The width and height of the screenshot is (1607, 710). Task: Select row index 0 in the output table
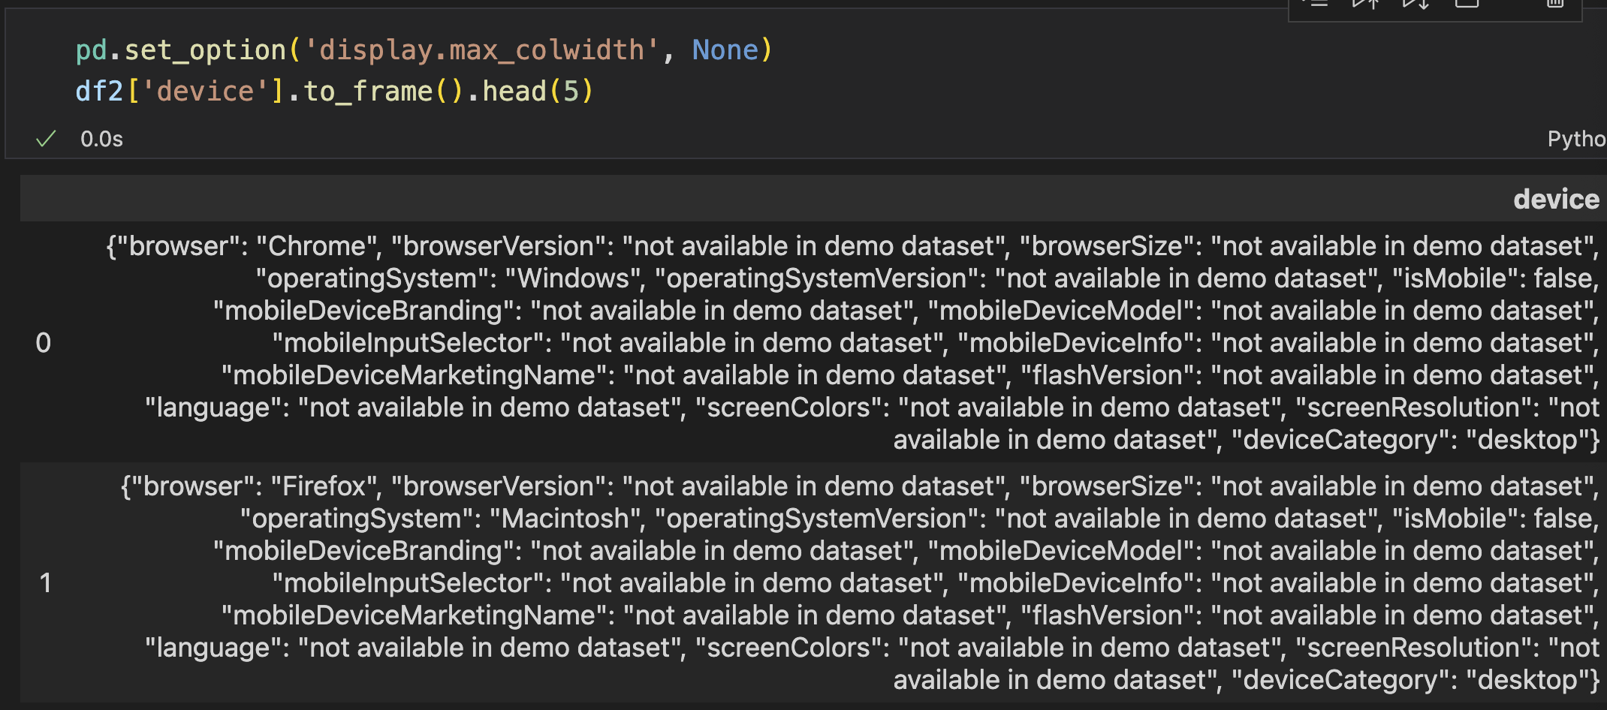44,343
